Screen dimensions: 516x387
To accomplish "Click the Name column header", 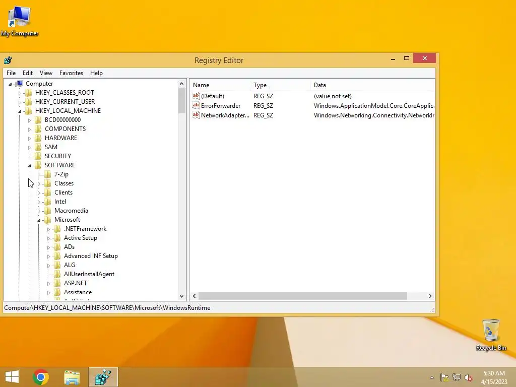I will point(220,85).
